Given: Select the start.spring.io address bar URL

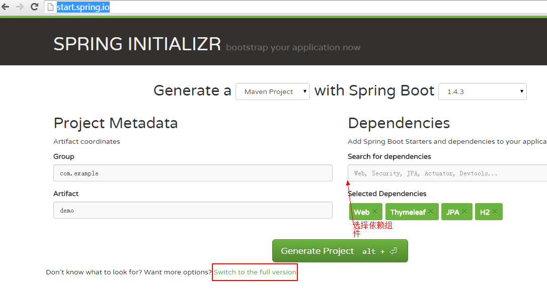Looking at the screenshot, I should click(x=83, y=7).
